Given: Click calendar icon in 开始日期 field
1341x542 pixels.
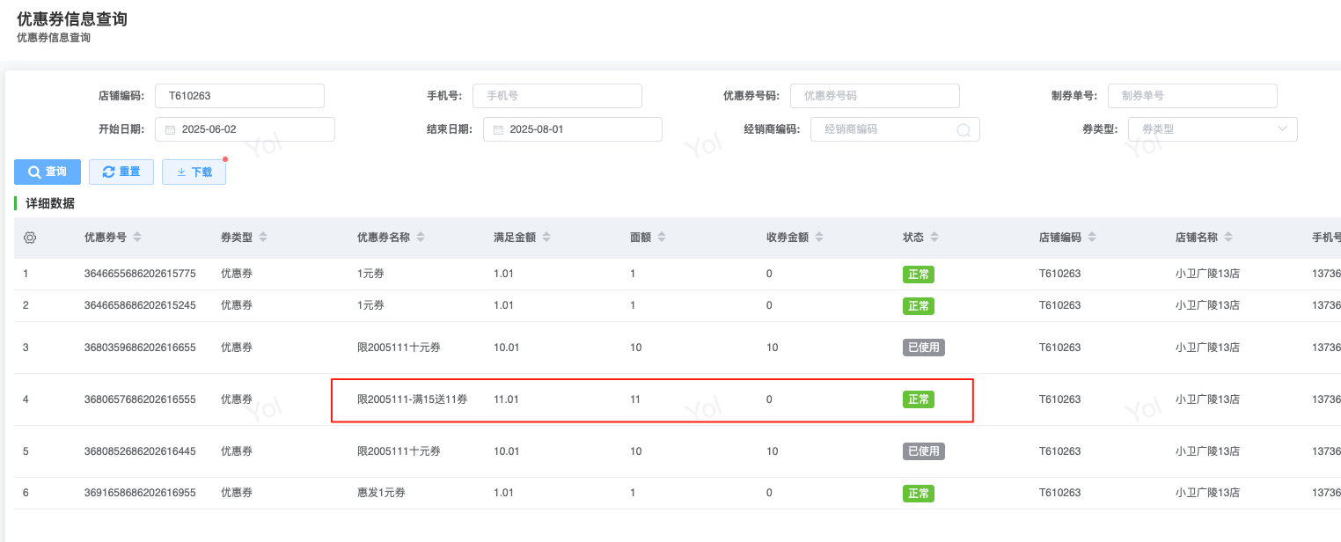Looking at the screenshot, I should click(171, 129).
